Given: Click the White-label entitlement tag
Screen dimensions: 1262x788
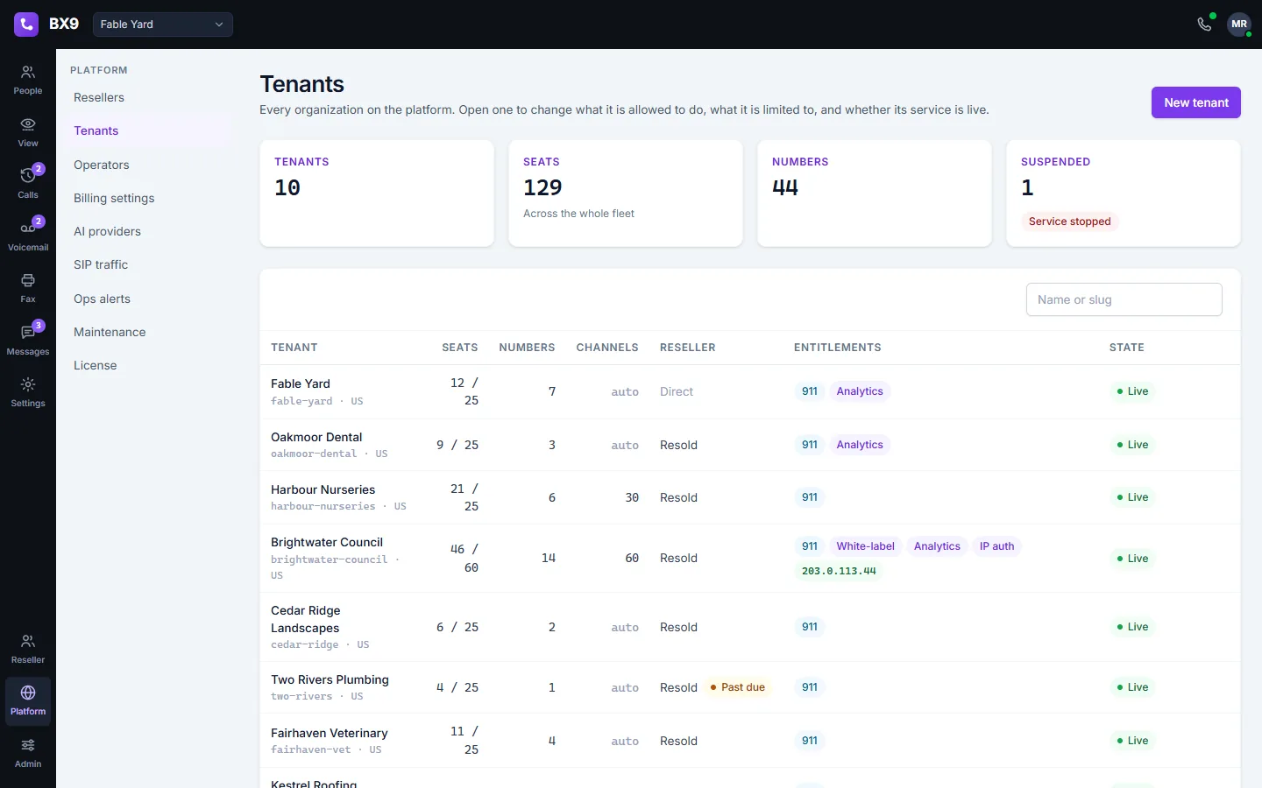Looking at the screenshot, I should tap(865, 546).
